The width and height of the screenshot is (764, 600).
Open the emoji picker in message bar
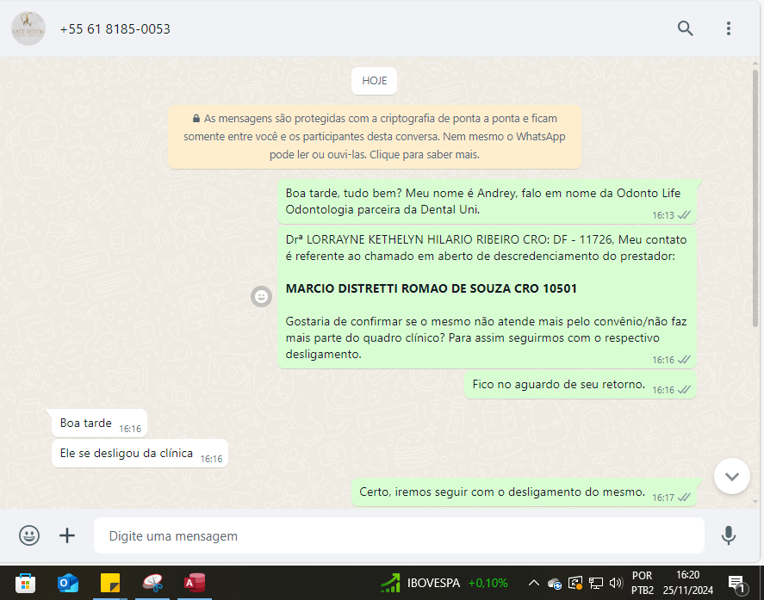[29, 535]
